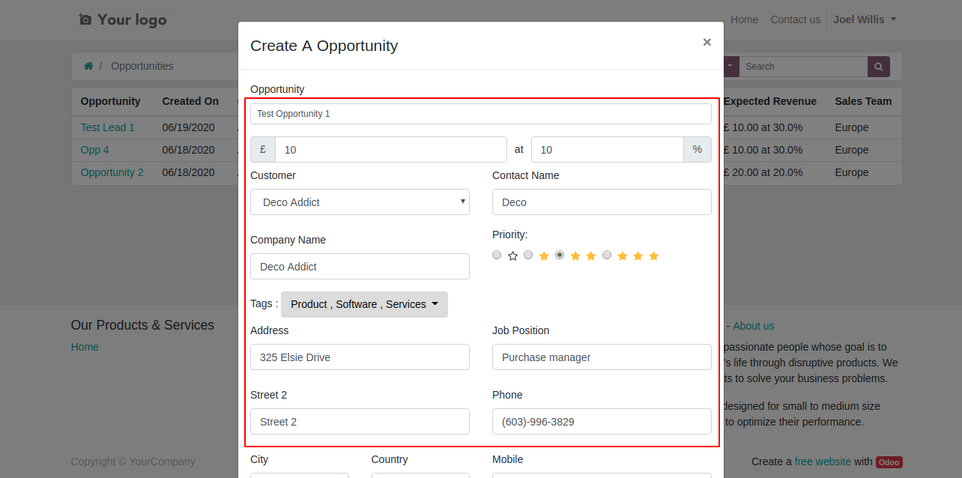Click the home icon in breadcrumb

click(x=88, y=66)
